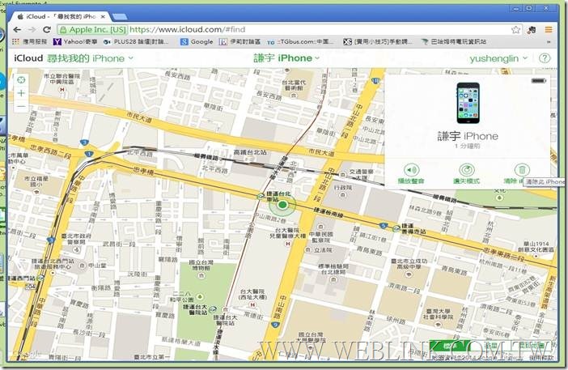Activate the Lost Mode radar icon
The width and height of the screenshot is (568, 370).
[466, 169]
